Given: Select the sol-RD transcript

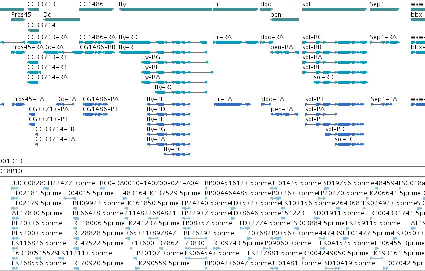Looking at the screenshot, I should coord(341,82).
